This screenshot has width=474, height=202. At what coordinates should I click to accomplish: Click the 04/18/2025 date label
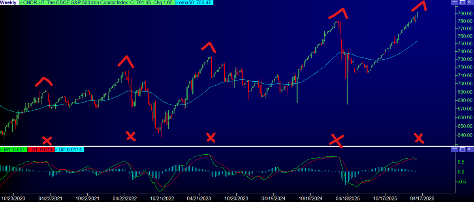click(x=348, y=198)
